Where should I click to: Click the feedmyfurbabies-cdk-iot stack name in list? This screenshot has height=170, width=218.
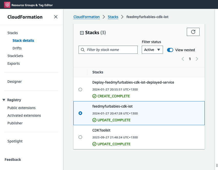pyautogui.click(x=113, y=106)
